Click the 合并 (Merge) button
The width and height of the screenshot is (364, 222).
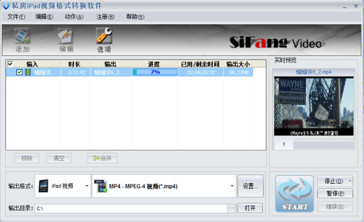click(x=103, y=158)
